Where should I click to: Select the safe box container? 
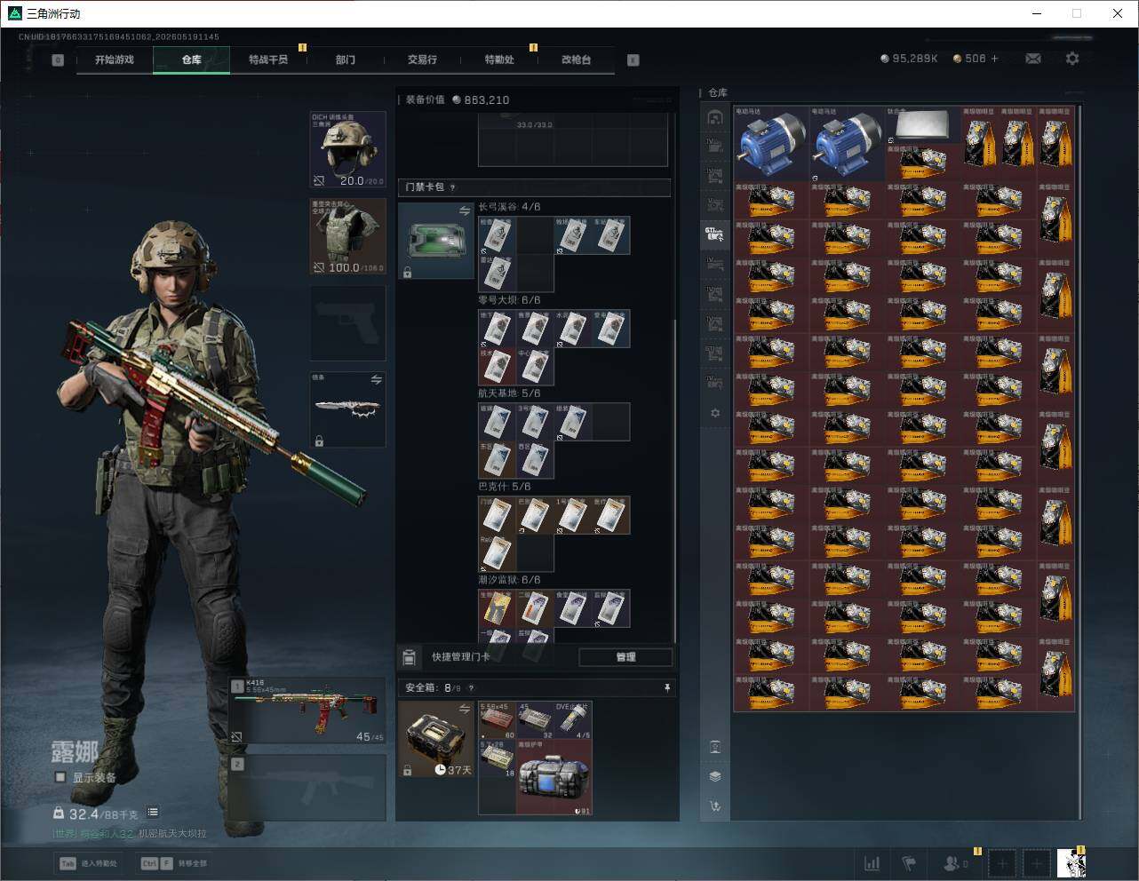click(x=435, y=739)
